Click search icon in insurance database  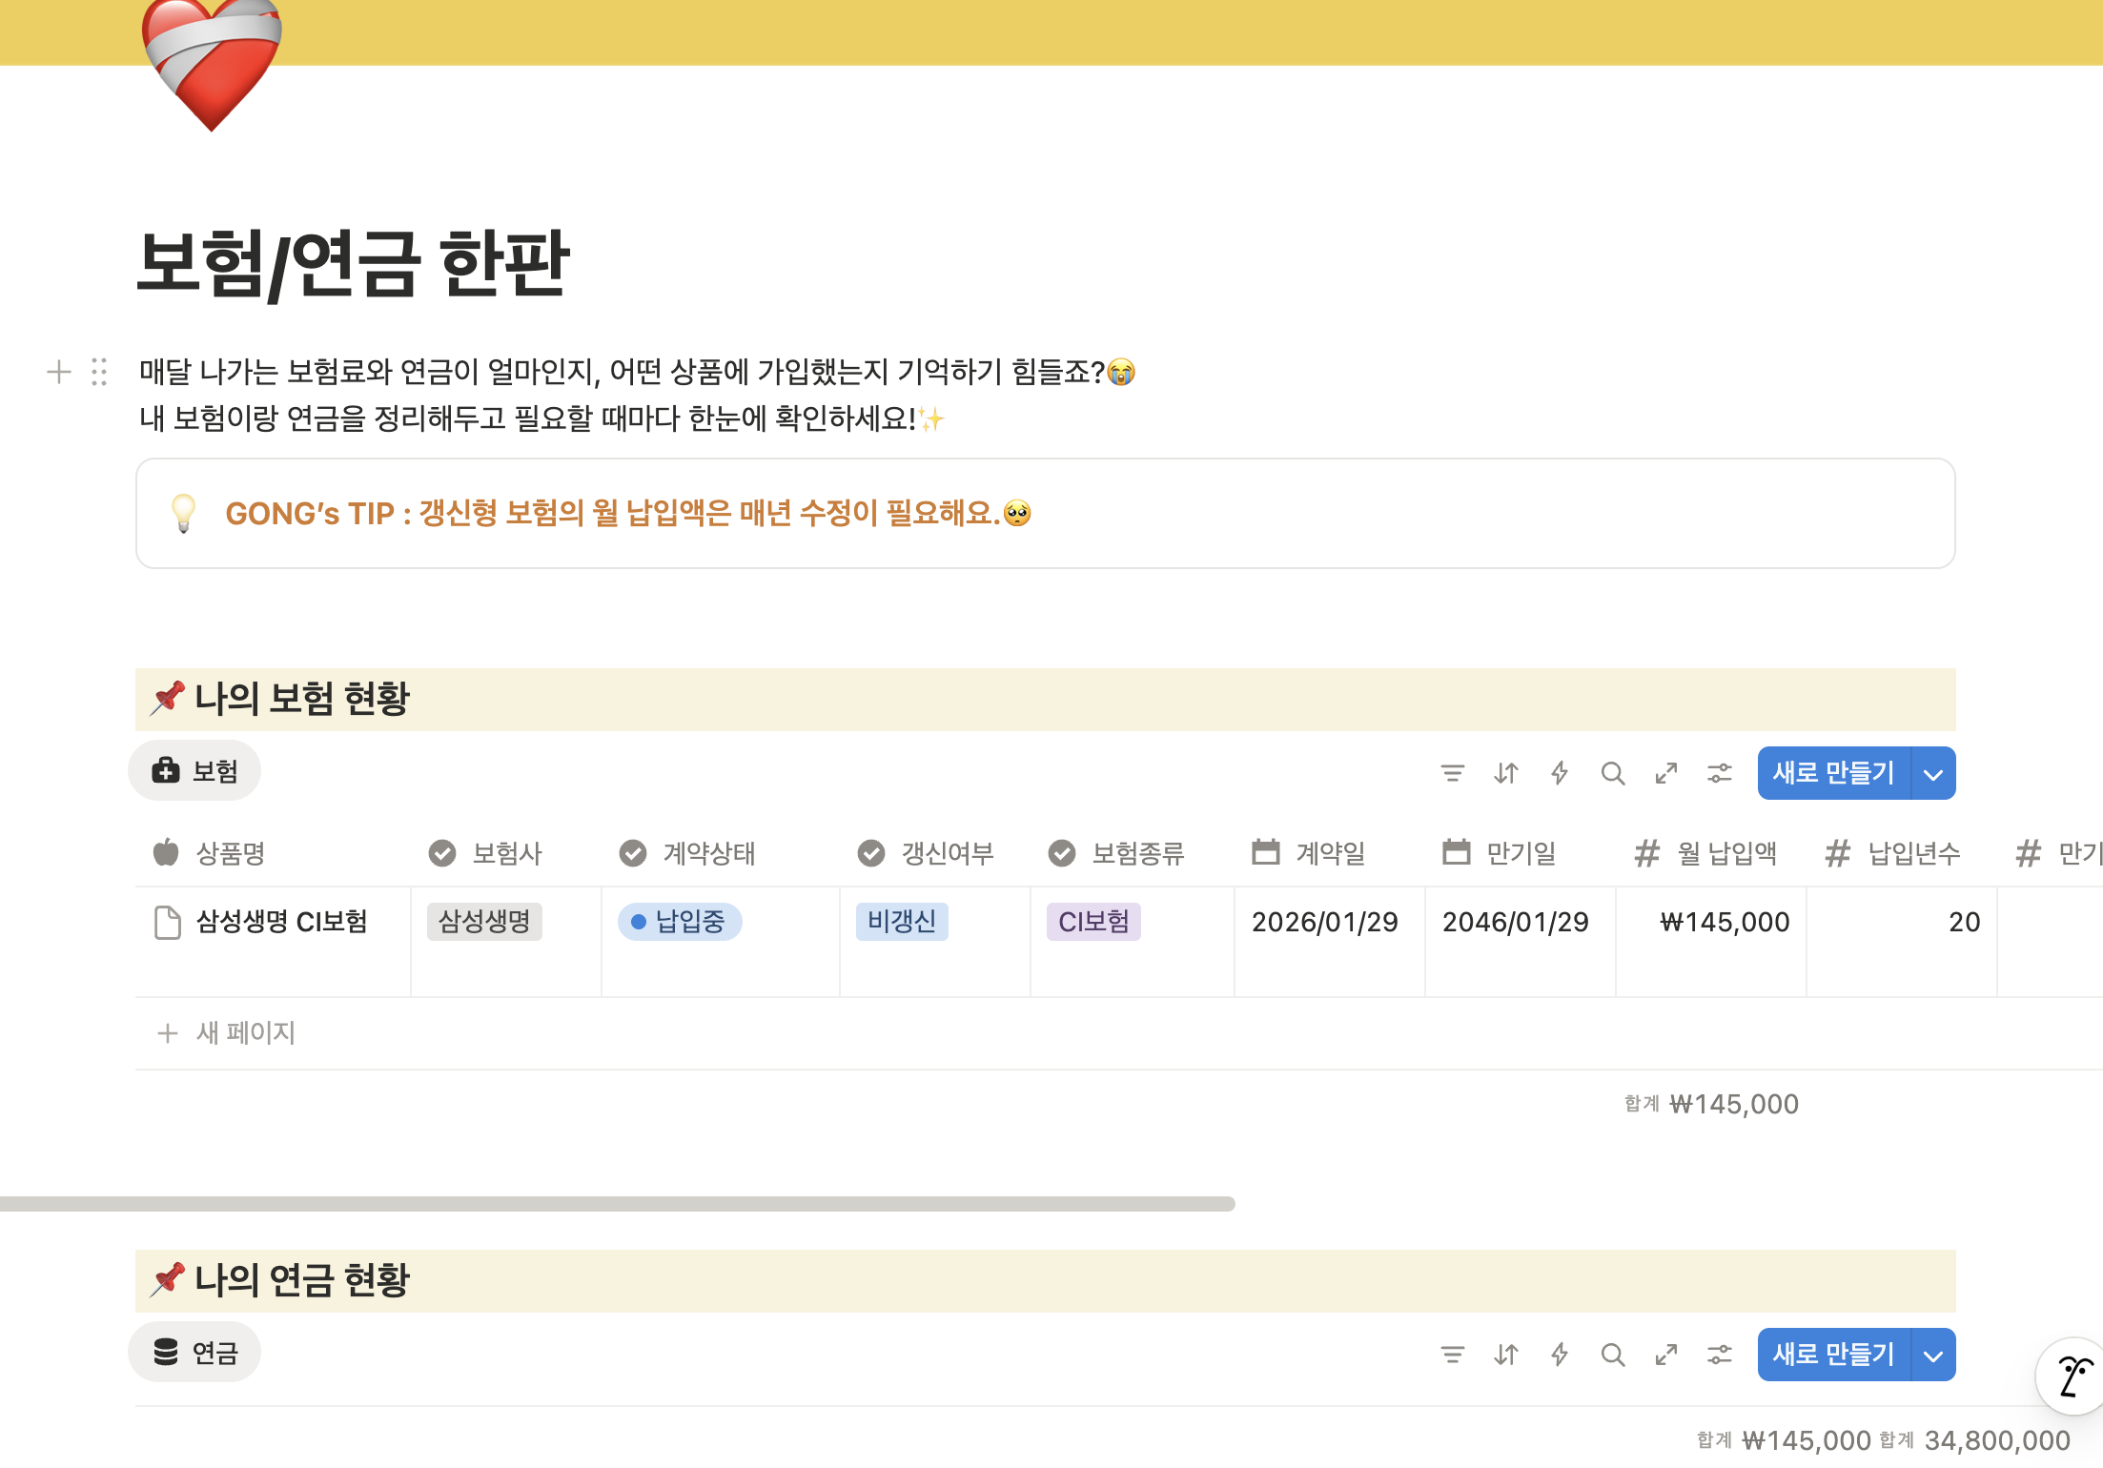(1613, 773)
